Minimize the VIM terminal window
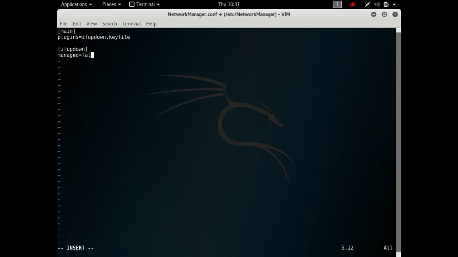458x257 pixels. (374, 14)
